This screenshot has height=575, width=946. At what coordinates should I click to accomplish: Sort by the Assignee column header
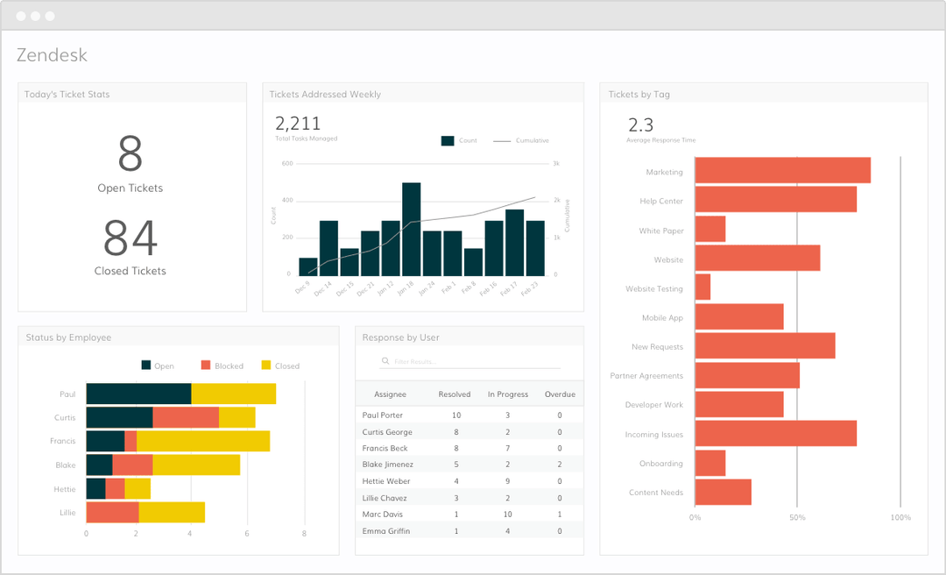click(391, 394)
